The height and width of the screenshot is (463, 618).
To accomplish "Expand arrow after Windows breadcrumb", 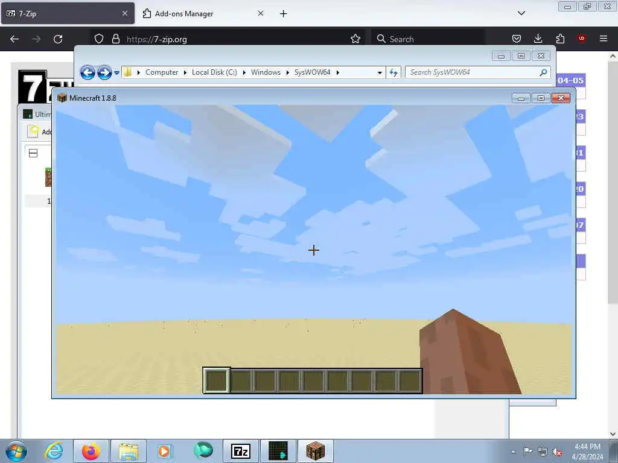I will (288, 72).
